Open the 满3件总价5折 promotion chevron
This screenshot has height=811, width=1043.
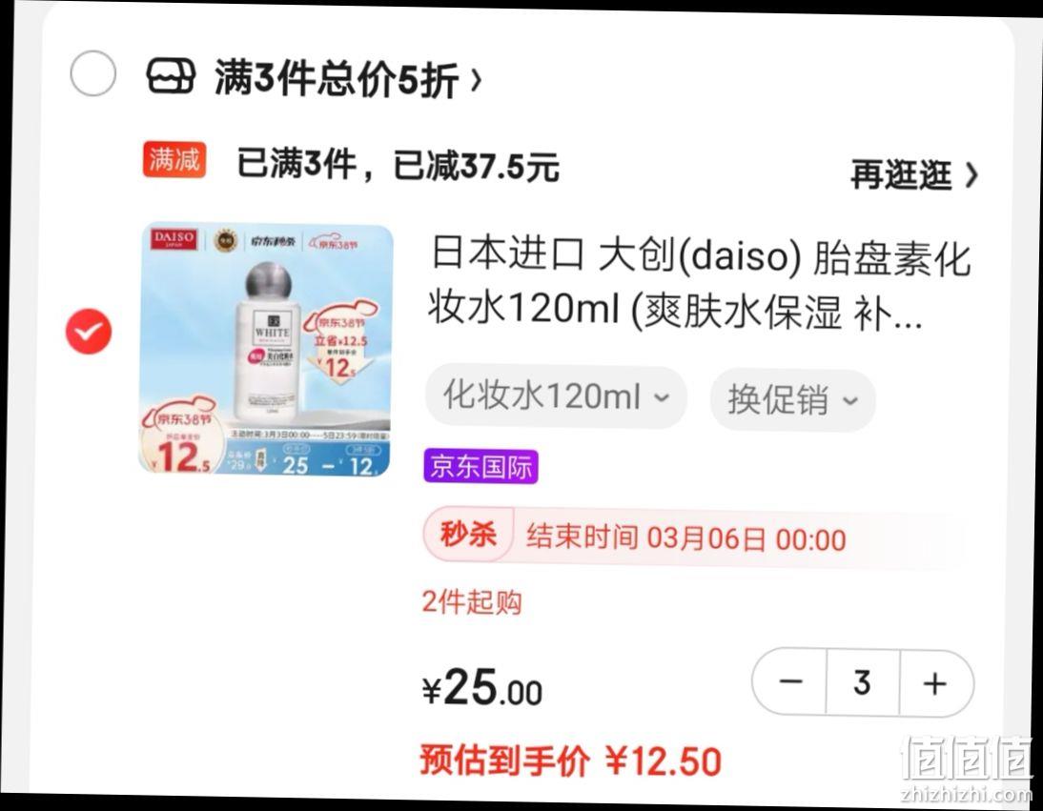[477, 80]
